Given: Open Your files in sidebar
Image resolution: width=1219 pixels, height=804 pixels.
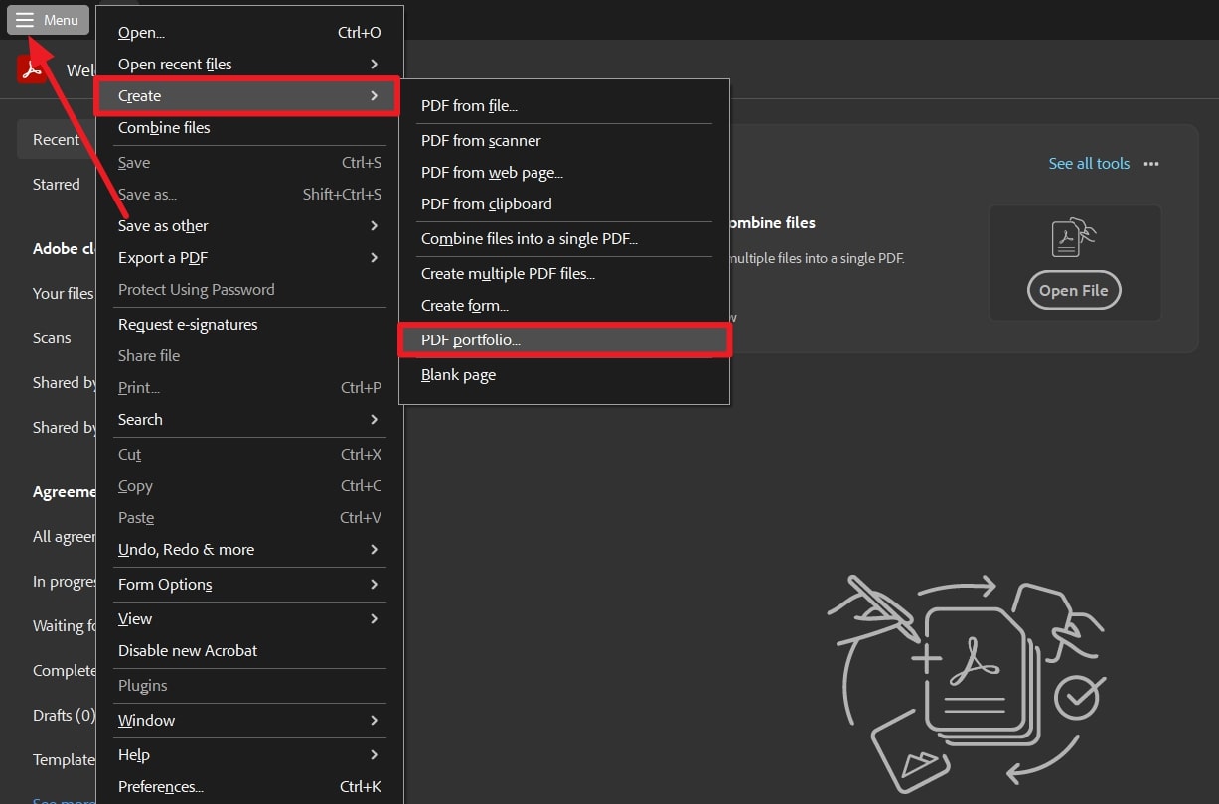Looking at the screenshot, I should (x=63, y=294).
